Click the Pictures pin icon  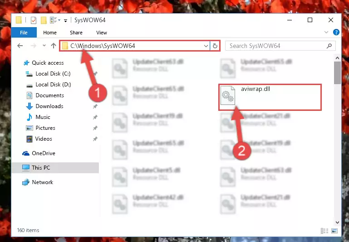pyautogui.click(x=95, y=128)
